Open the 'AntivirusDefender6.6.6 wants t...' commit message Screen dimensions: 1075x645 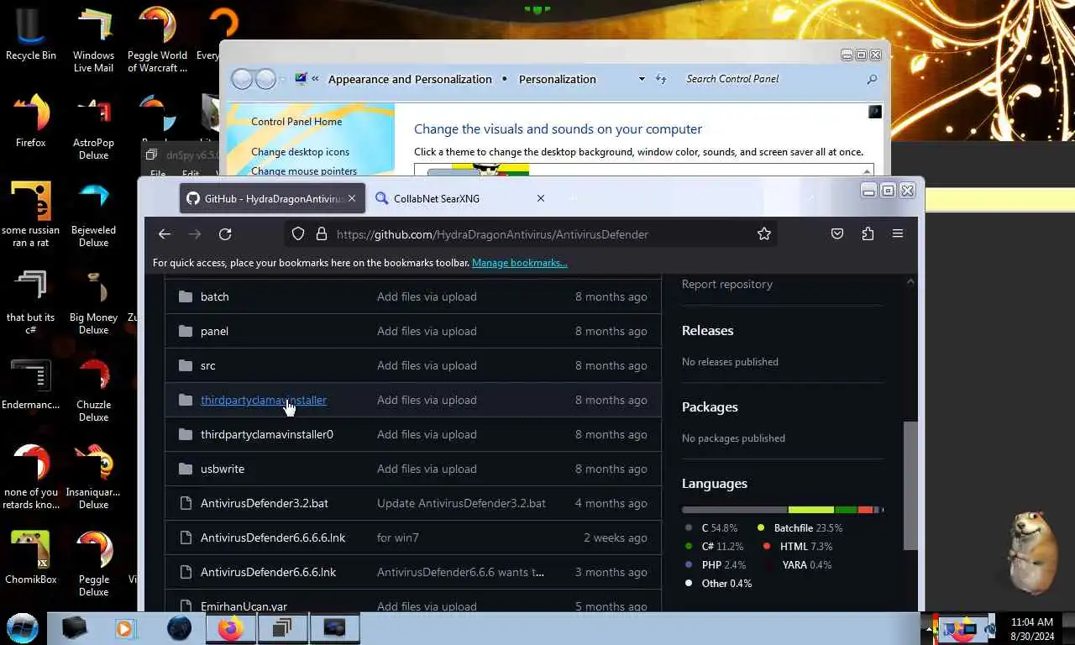tap(460, 572)
